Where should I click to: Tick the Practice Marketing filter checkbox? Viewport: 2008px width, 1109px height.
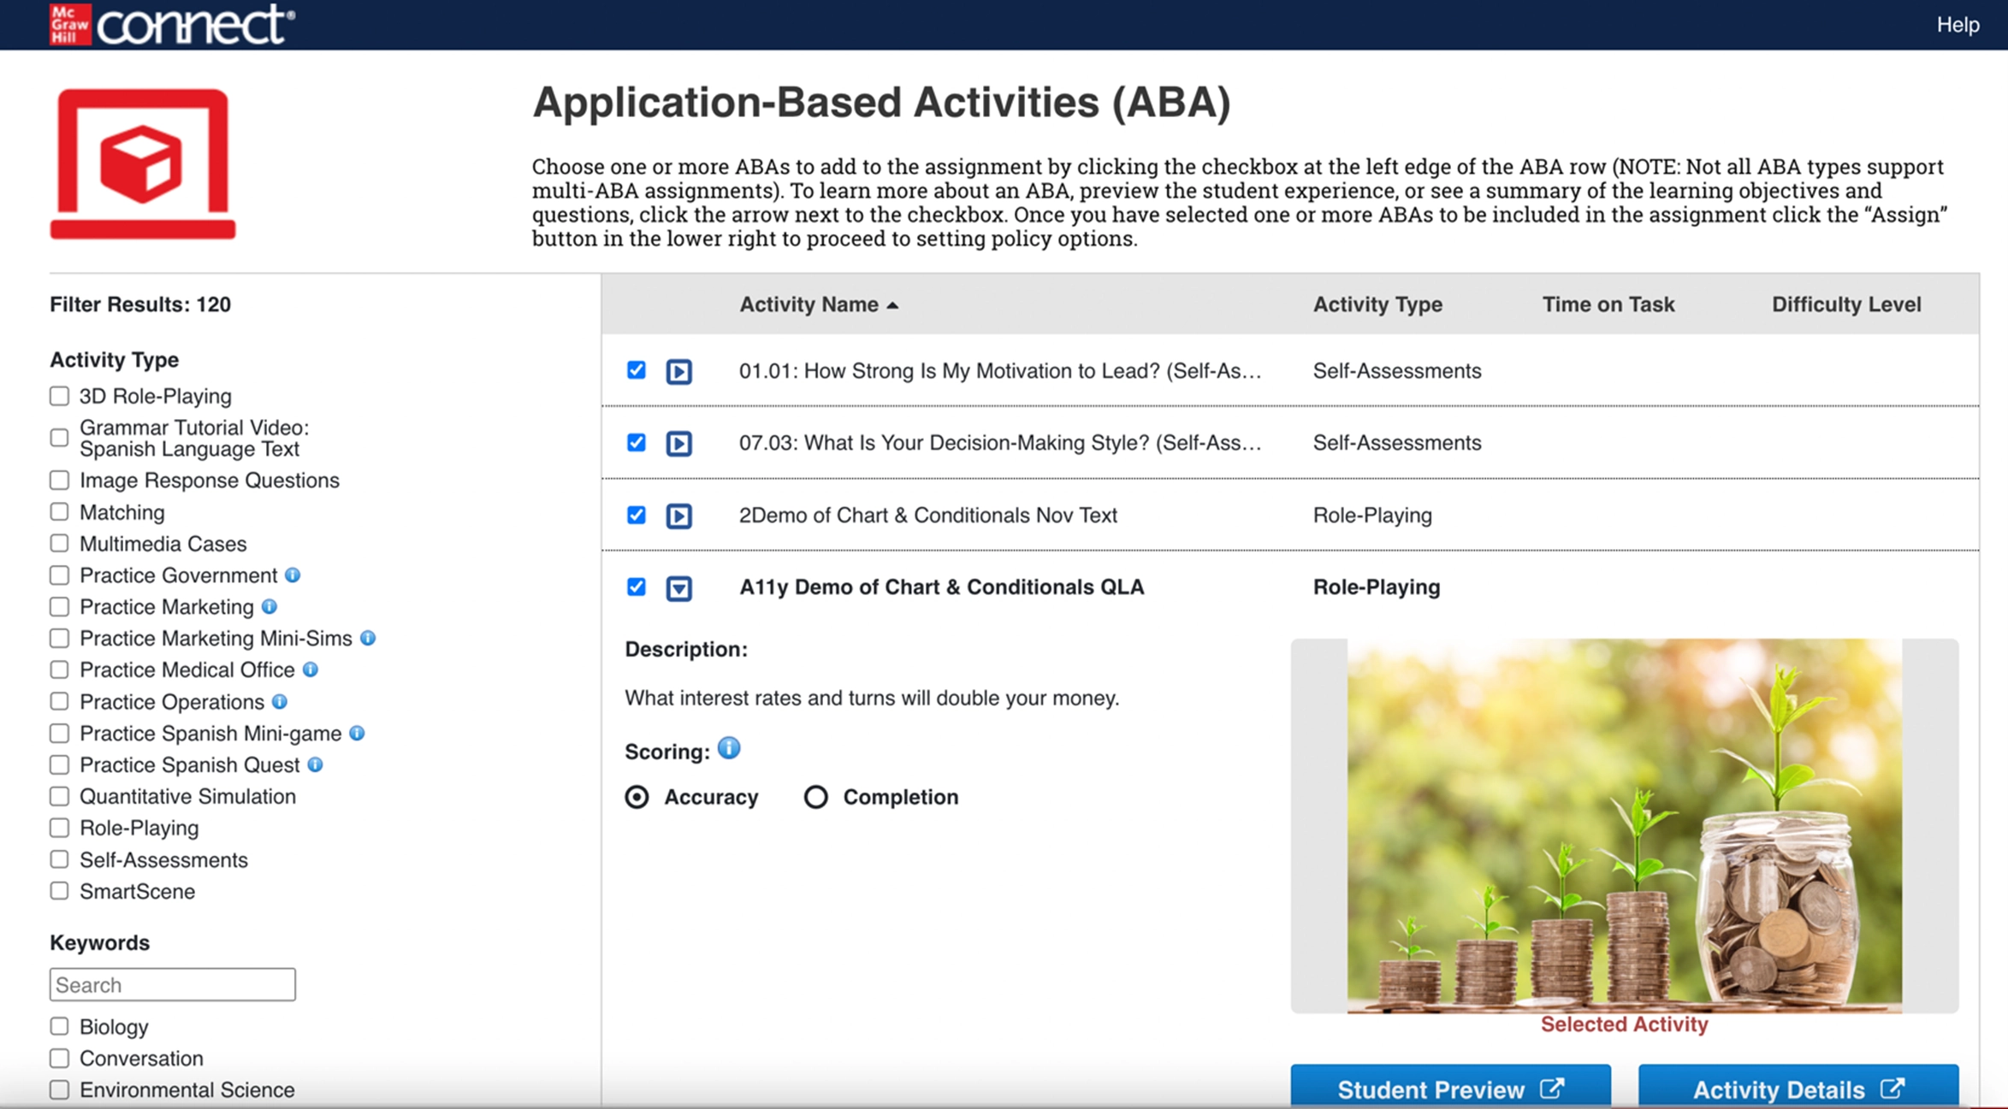[59, 606]
